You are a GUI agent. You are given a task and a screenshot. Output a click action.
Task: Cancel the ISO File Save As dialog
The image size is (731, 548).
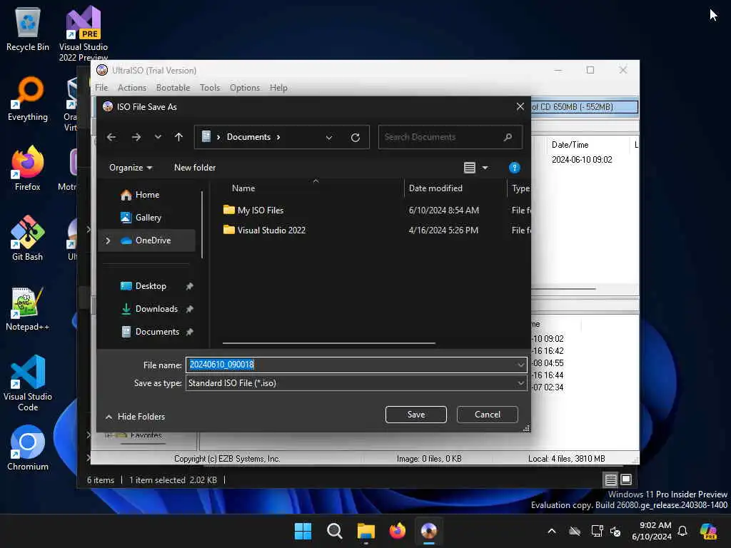coord(487,415)
